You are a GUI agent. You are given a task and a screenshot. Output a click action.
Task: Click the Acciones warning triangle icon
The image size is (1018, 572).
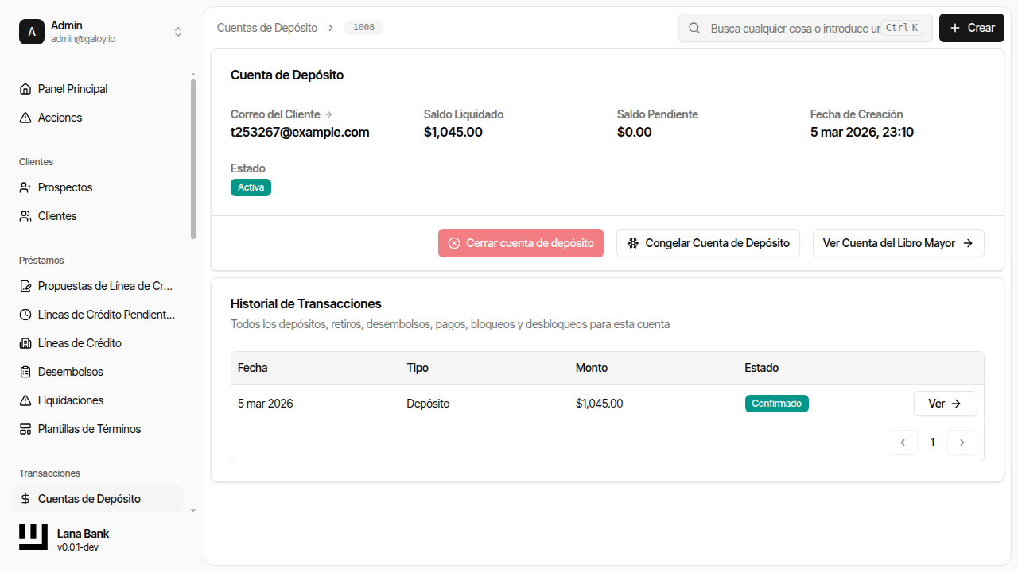25,118
